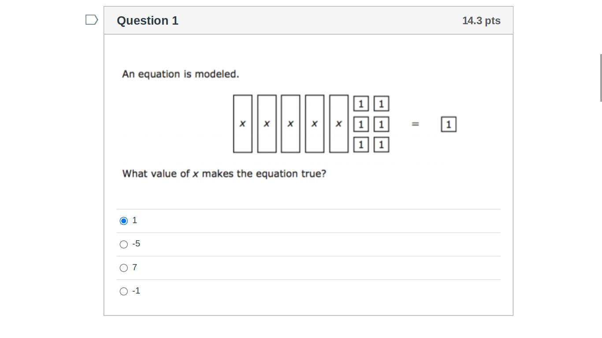Click the second x tile from left
The width and height of the screenshot is (602, 338).
click(267, 124)
